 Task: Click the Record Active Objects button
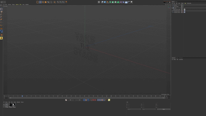click(x=93, y=100)
